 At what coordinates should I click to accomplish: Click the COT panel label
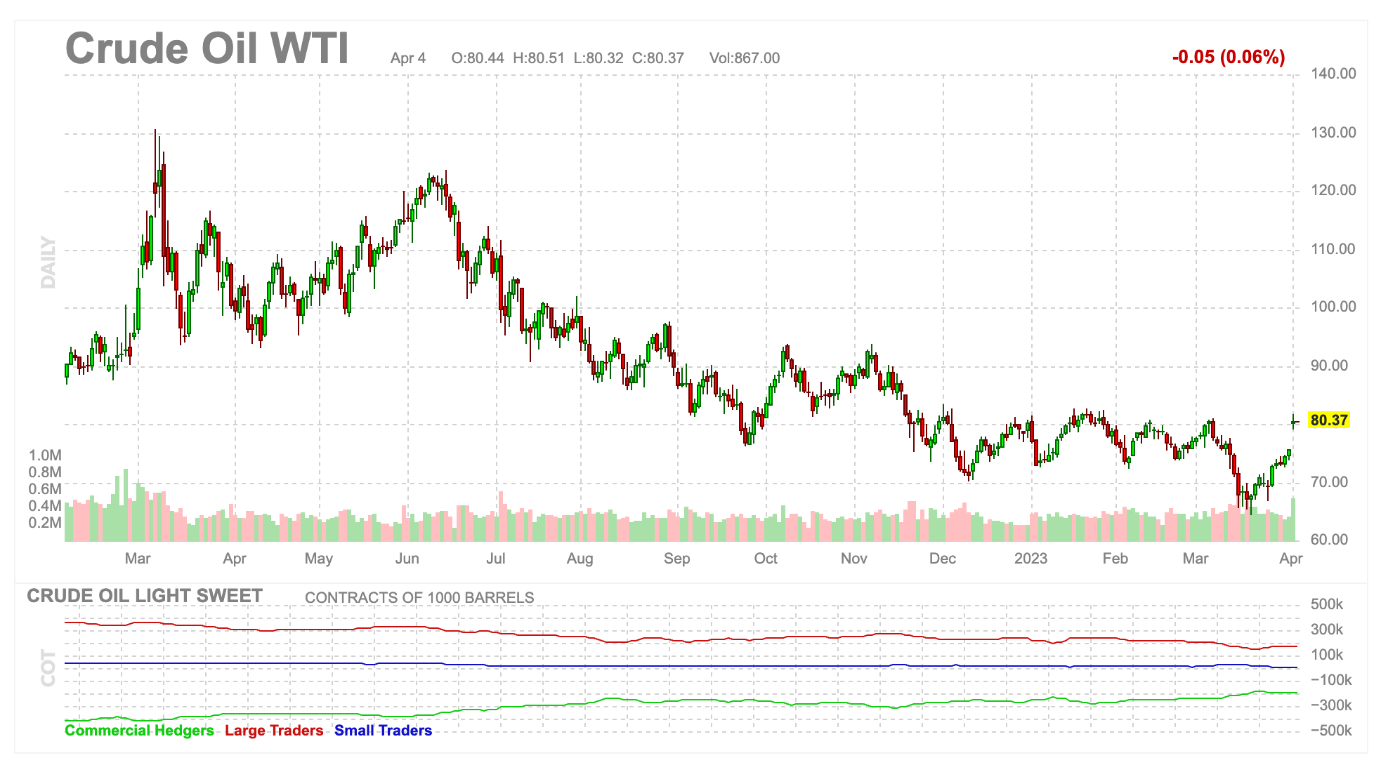[x=48, y=667]
